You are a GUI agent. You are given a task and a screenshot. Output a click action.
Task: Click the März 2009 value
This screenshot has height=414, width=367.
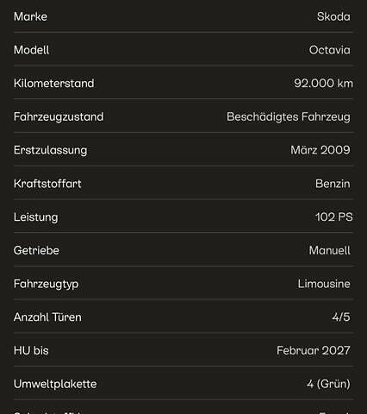[x=320, y=150]
